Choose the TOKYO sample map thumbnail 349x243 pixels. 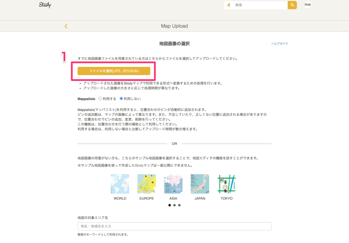click(x=227, y=184)
